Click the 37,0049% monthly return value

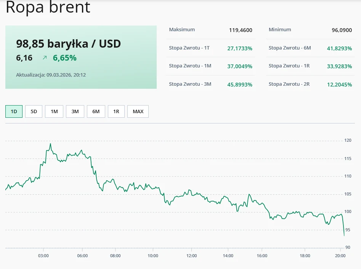click(x=240, y=66)
